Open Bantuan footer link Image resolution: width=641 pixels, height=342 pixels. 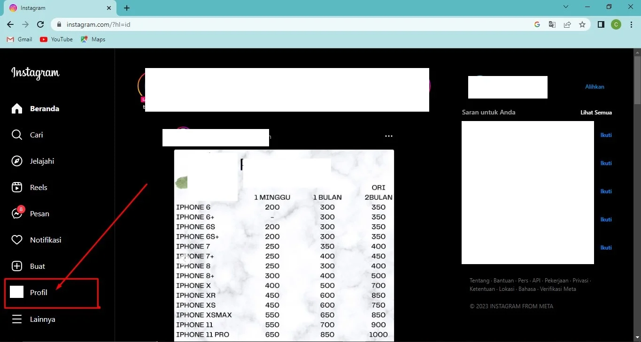click(x=504, y=281)
